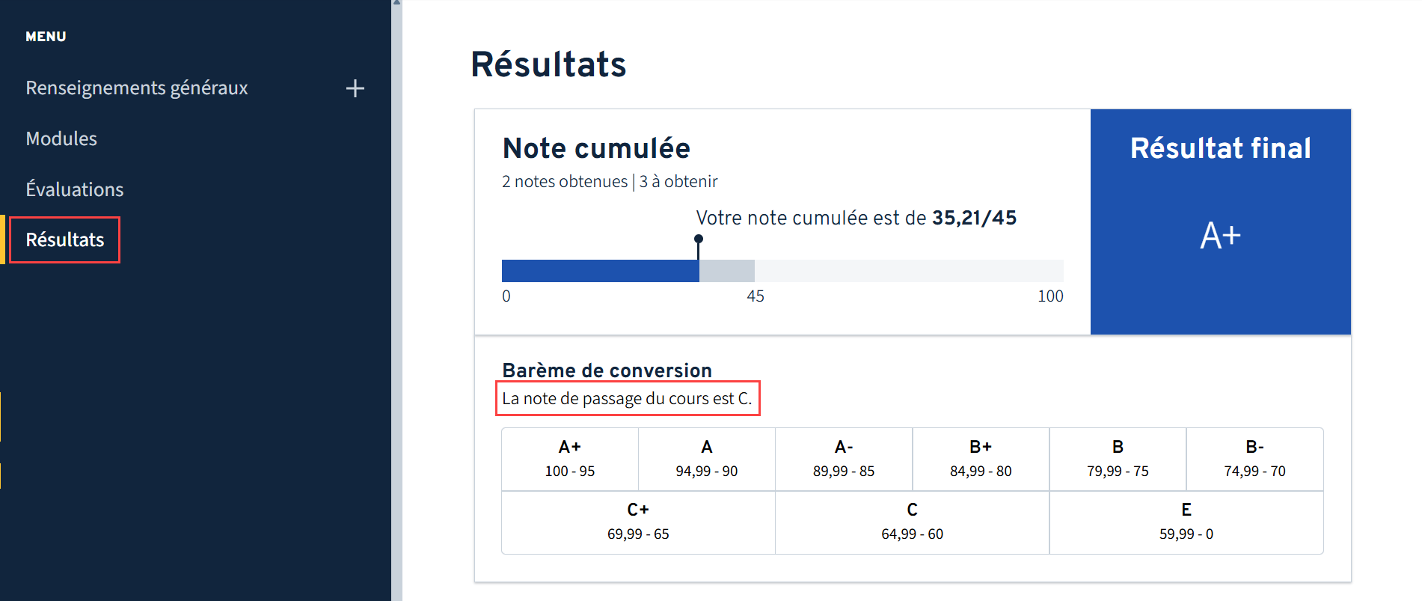Click the Barème de conversion heading
The height and width of the screenshot is (601, 1422).
(606, 370)
